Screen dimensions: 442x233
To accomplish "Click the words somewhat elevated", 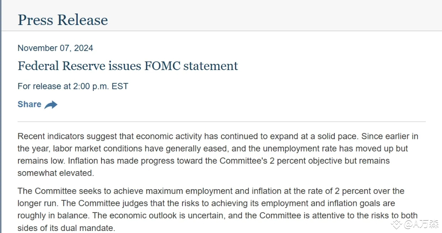I will click(56, 173).
